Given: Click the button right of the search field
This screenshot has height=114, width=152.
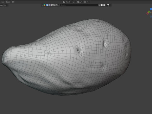Looking at the screenshot, I should 99,5.
